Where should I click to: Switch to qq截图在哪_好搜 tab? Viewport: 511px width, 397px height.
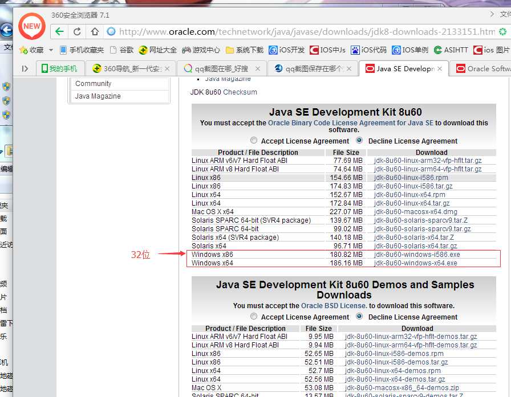click(x=222, y=69)
